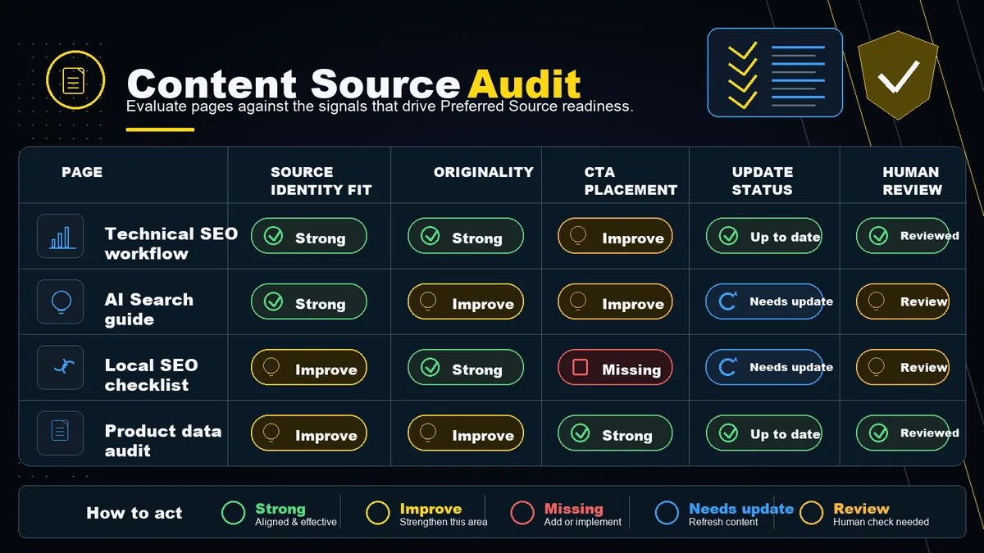The image size is (984, 553).
Task: Select Product data audit CTA Strong badge
Action: click(615, 433)
